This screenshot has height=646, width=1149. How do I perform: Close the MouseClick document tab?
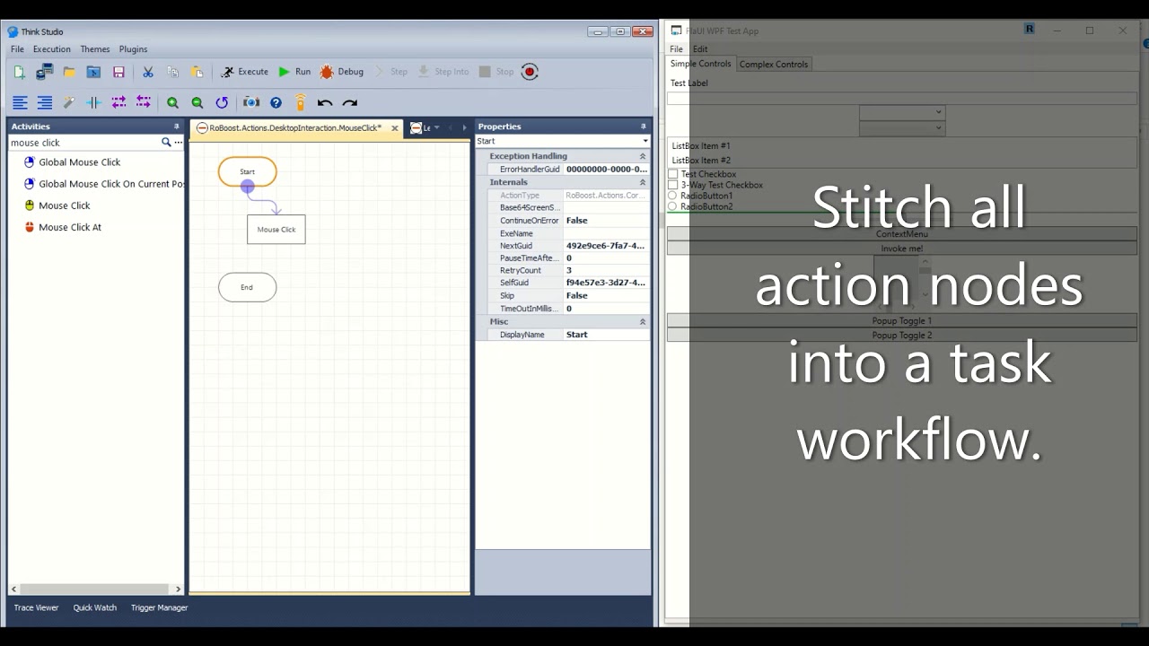(394, 128)
